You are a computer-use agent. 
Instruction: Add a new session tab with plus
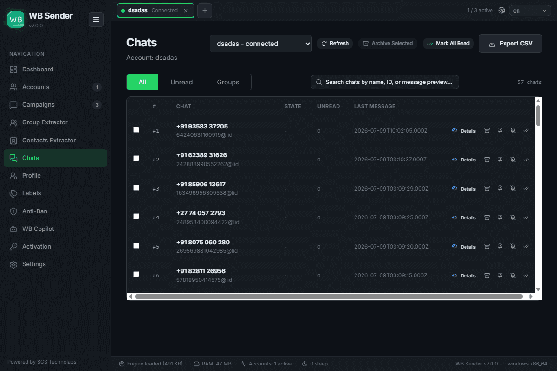pos(205,10)
